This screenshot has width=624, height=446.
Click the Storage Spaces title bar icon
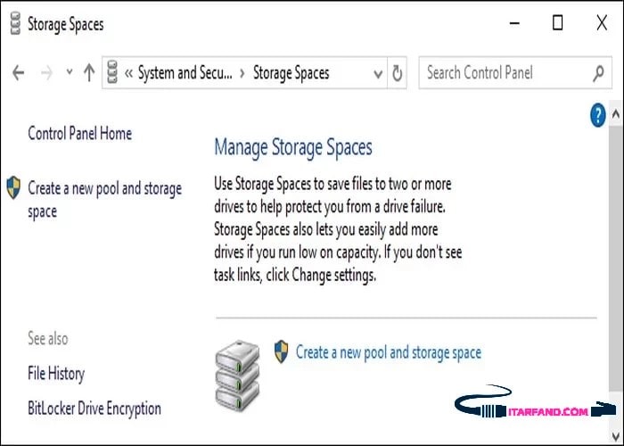click(12, 24)
